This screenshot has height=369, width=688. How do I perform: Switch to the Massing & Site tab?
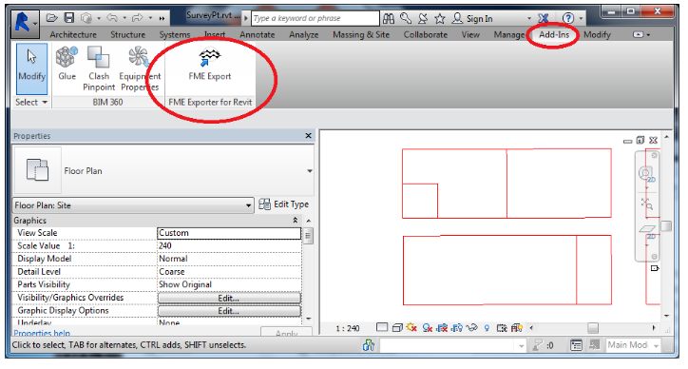361,34
